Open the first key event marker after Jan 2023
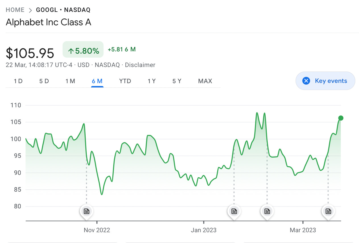Image resolution: width=359 pixels, height=243 pixels. tap(234, 211)
